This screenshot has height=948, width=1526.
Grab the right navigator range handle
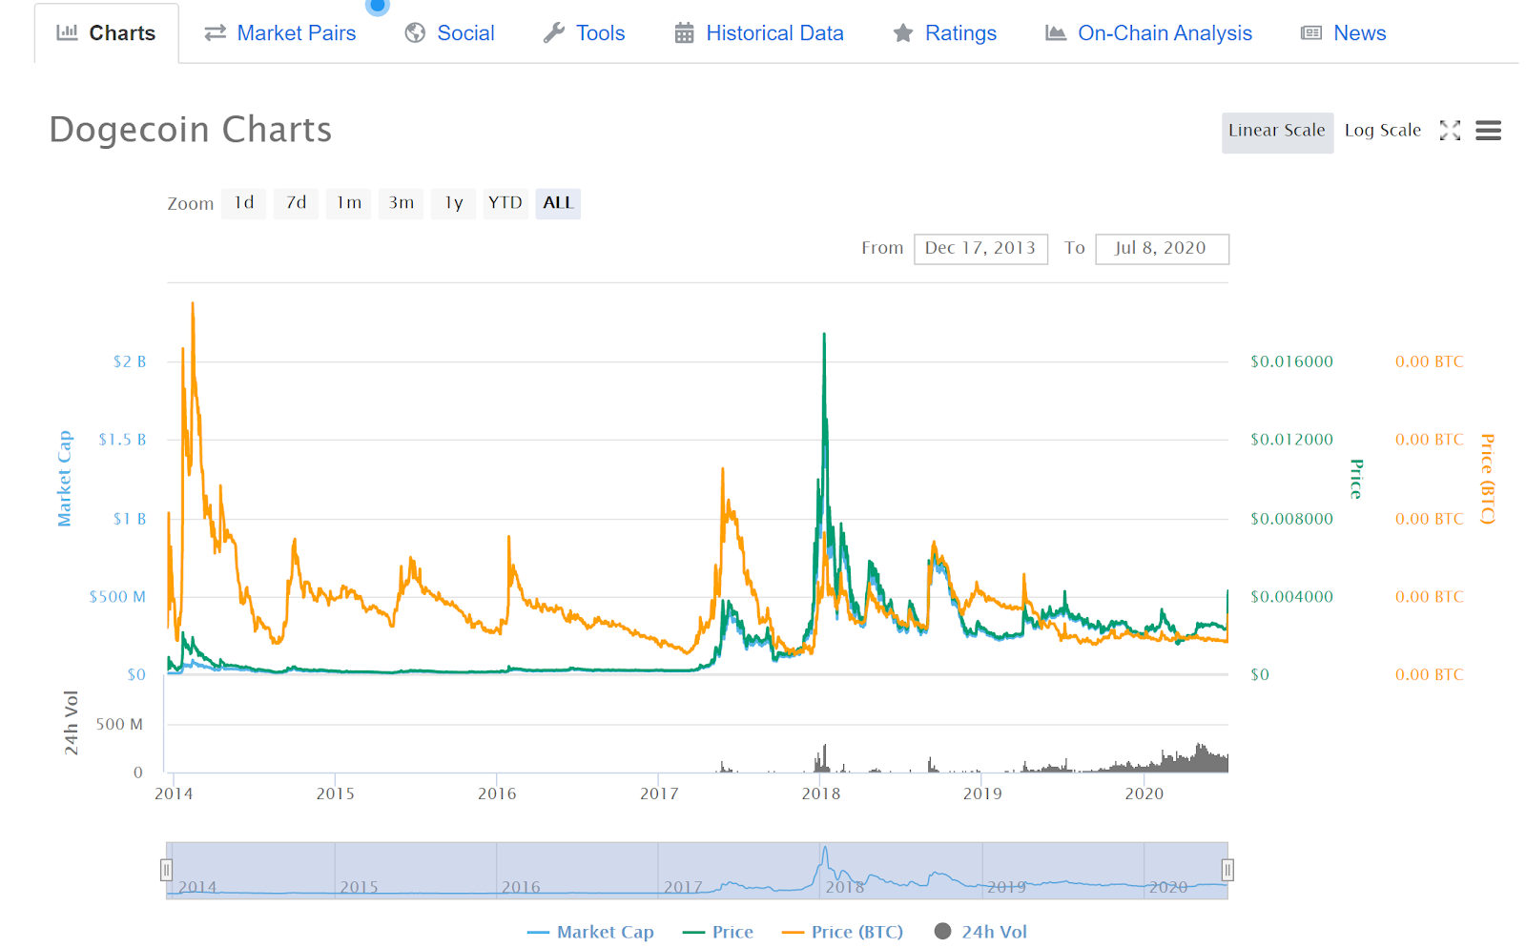(1227, 870)
